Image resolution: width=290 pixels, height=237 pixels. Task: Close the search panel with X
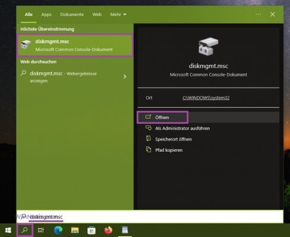click(x=273, y=14)
